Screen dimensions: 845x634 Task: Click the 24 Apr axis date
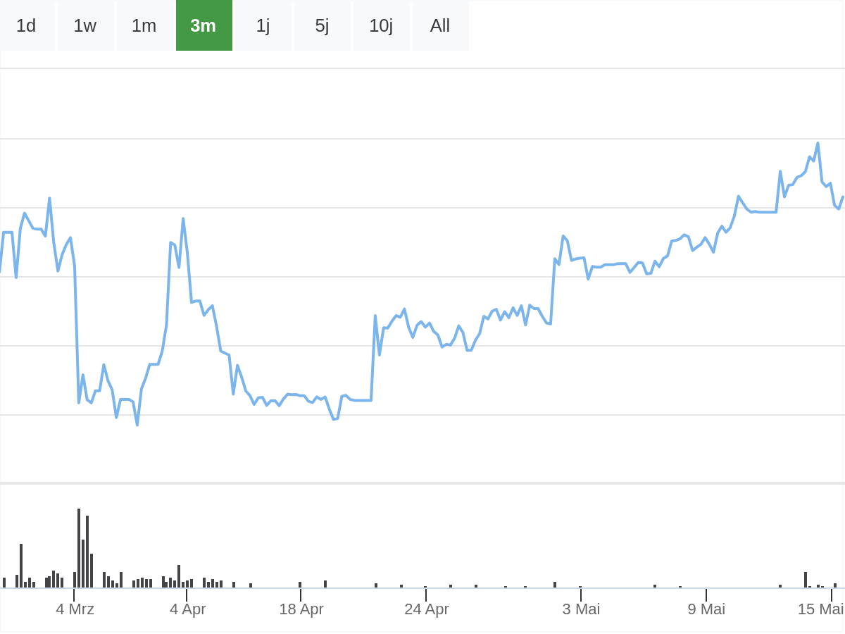(x=427, y=609)
